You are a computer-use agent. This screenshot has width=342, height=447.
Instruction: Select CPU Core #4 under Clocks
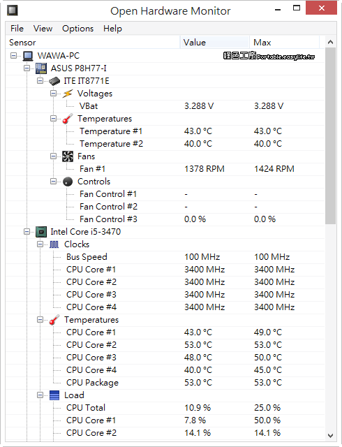(165, 307)
